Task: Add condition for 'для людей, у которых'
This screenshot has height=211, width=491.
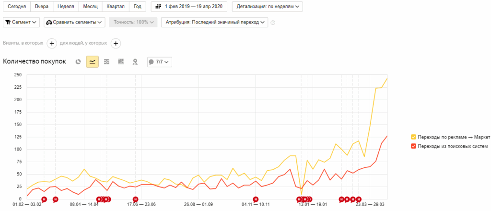Action: point(116,43)
